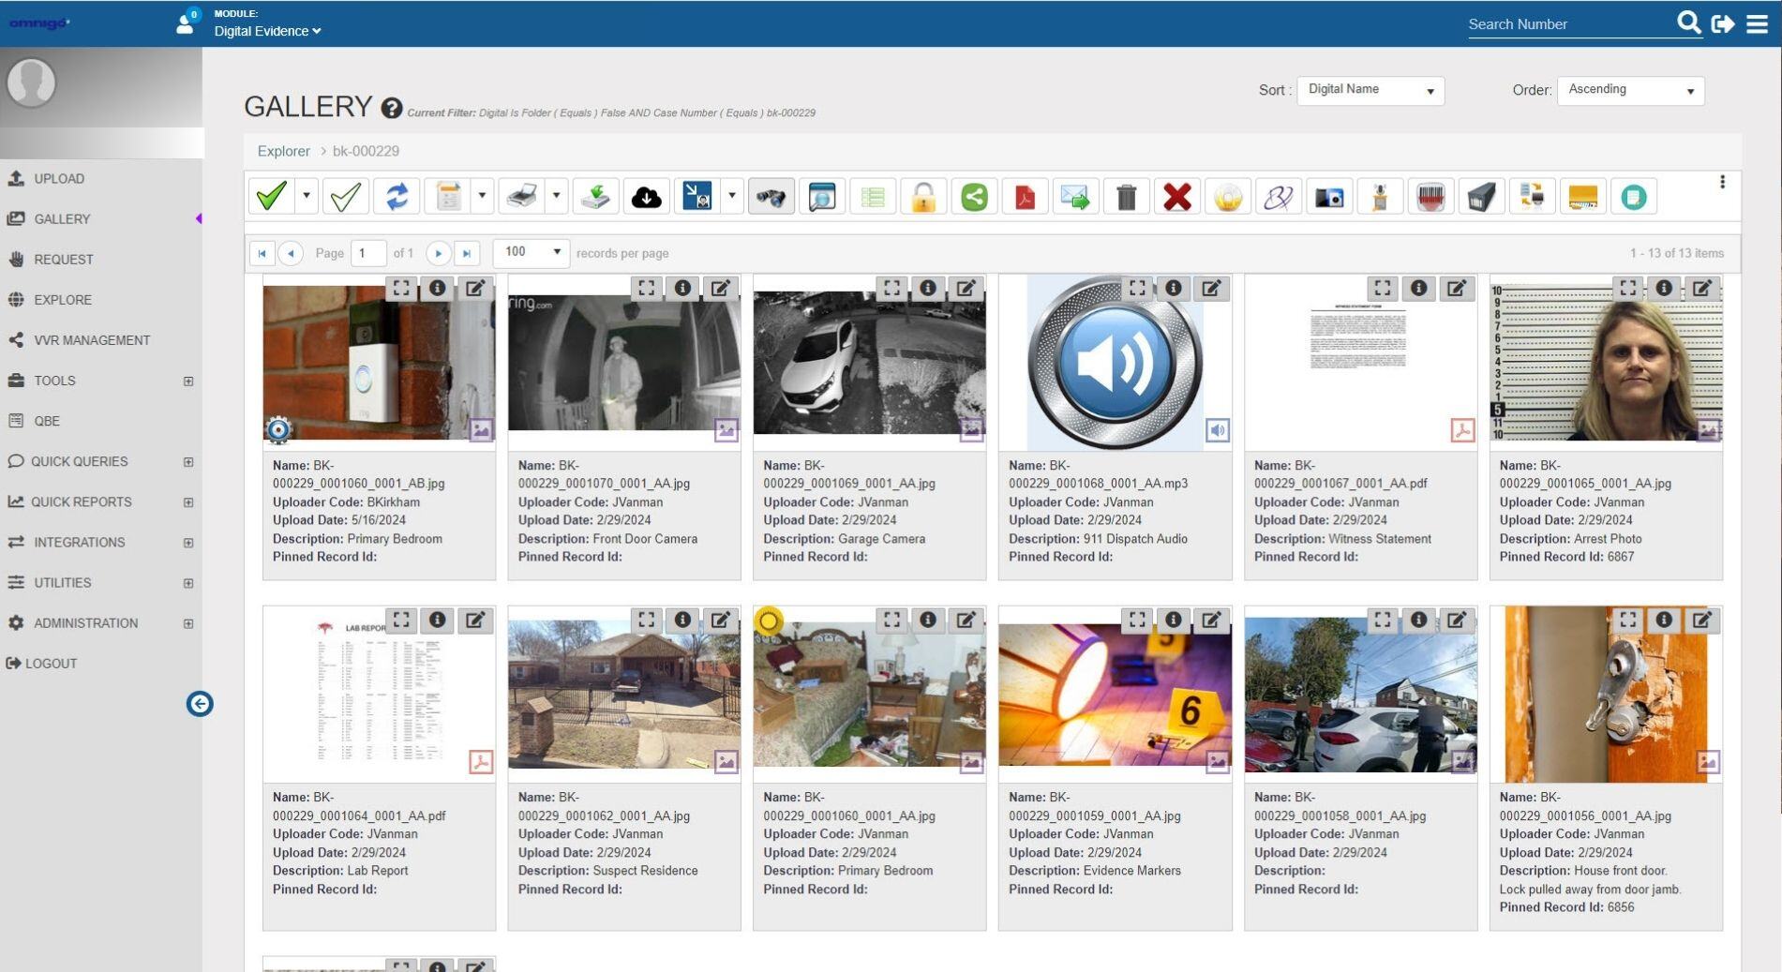Open the PDF export tool
Image resolution: width=1782 pixels, height=972 pixels.
point(1024,195)
